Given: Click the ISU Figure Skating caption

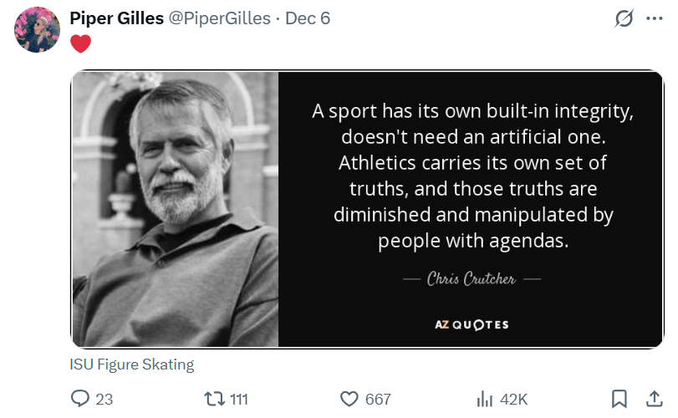Looking at the screenshot, I should [132, 364].
